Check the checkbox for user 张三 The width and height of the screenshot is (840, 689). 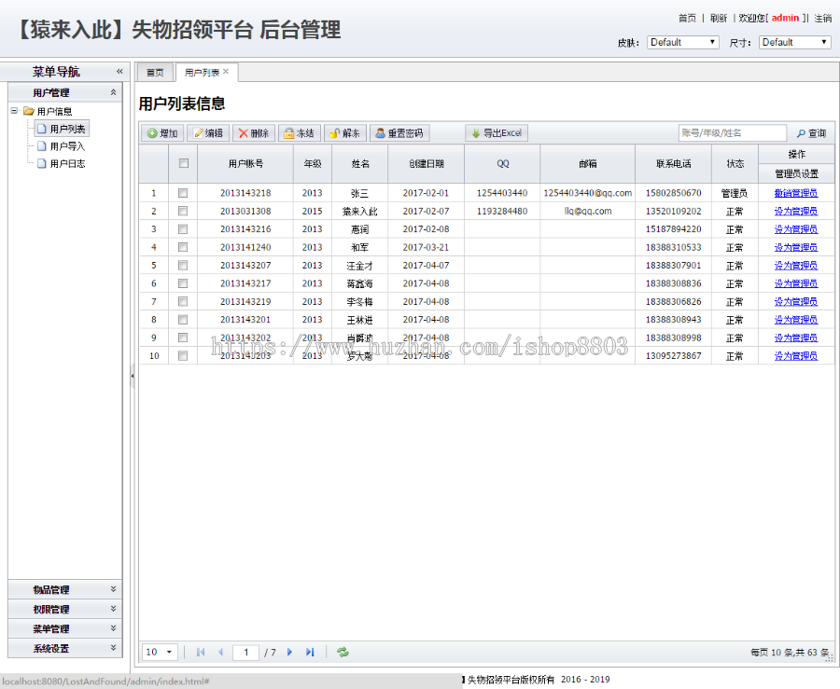[183, 192]
